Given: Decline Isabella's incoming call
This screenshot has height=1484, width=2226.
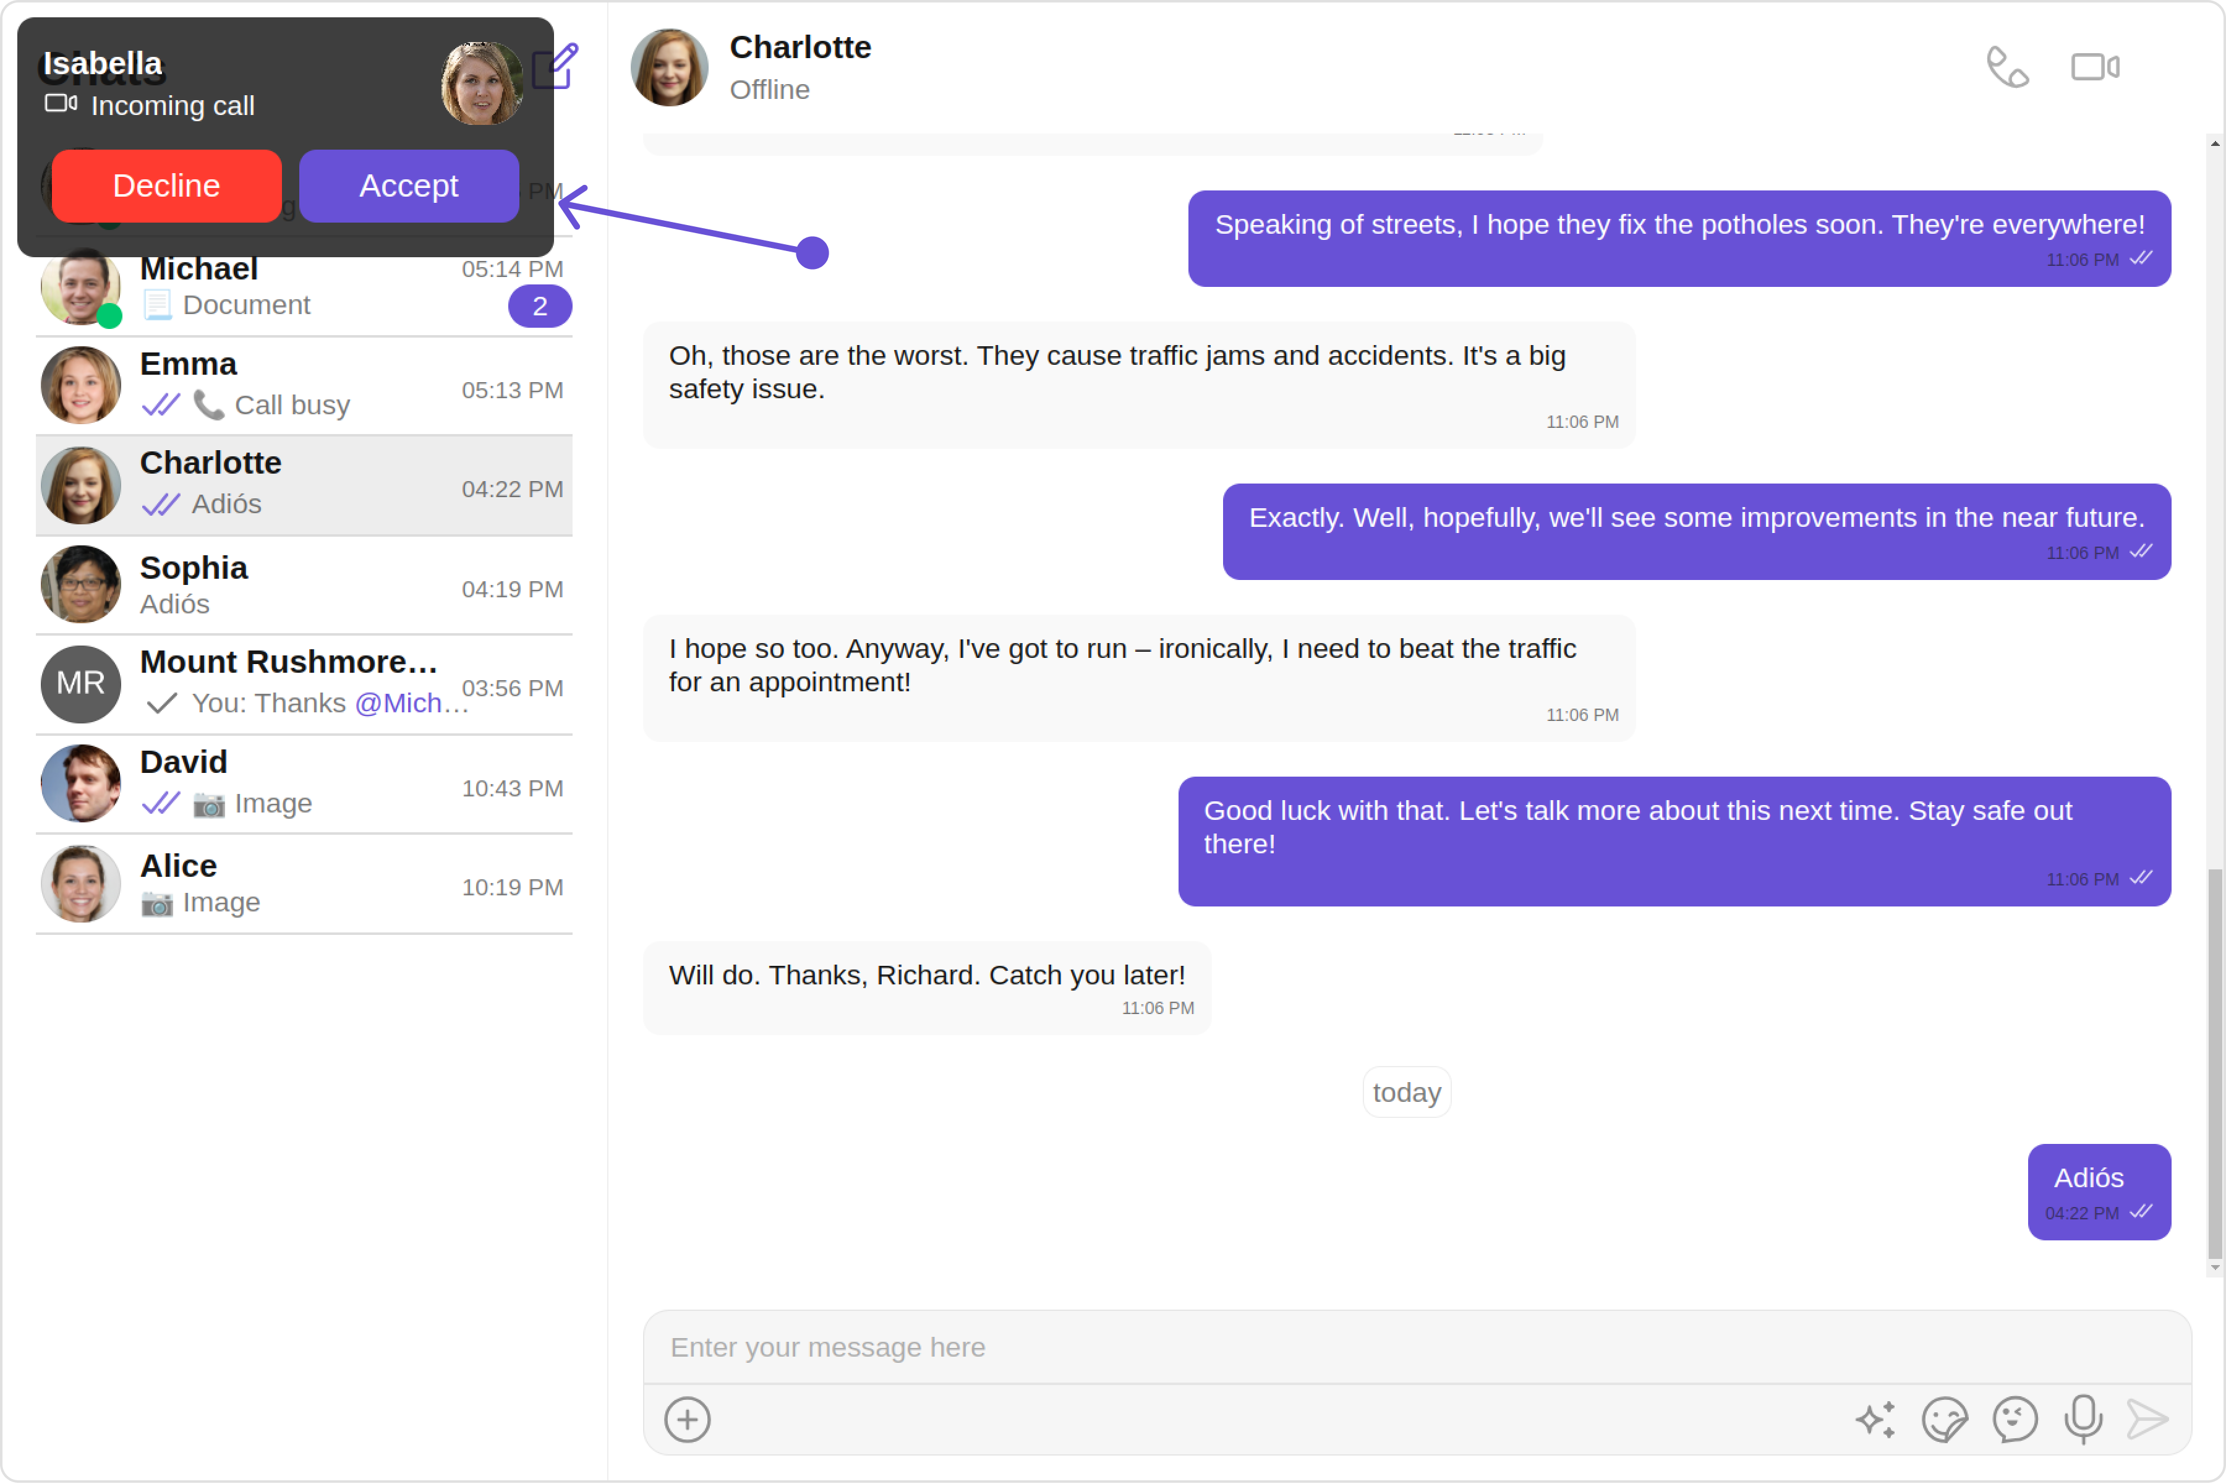Looking at the screenshot, I should click(166, 185).
